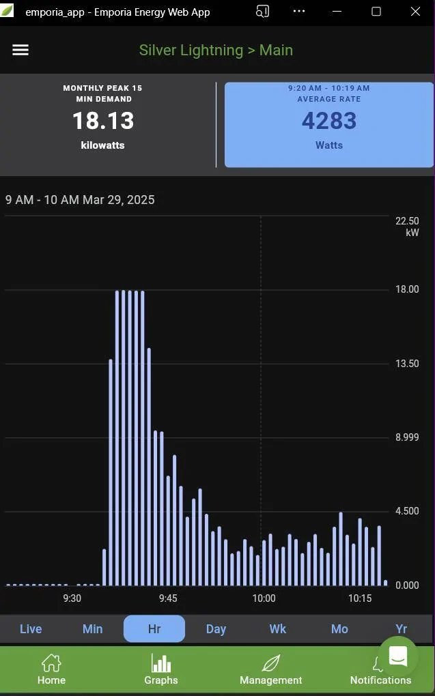Click the 9:30 time axis label
The height and width of the screenshot is (696, 435).
tap(72, 598)
